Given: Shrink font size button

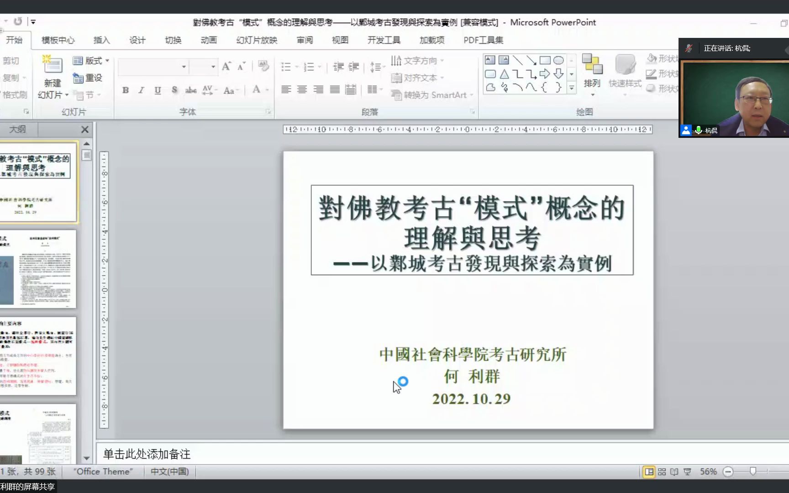Looking at the screenshot, I should (x=241, y=67).
